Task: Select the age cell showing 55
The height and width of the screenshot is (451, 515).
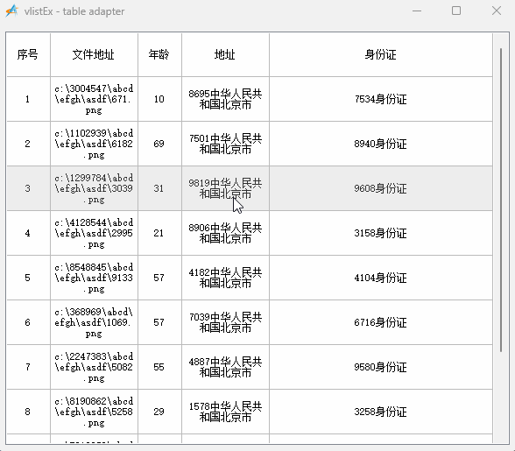Action: pos(159,367)
